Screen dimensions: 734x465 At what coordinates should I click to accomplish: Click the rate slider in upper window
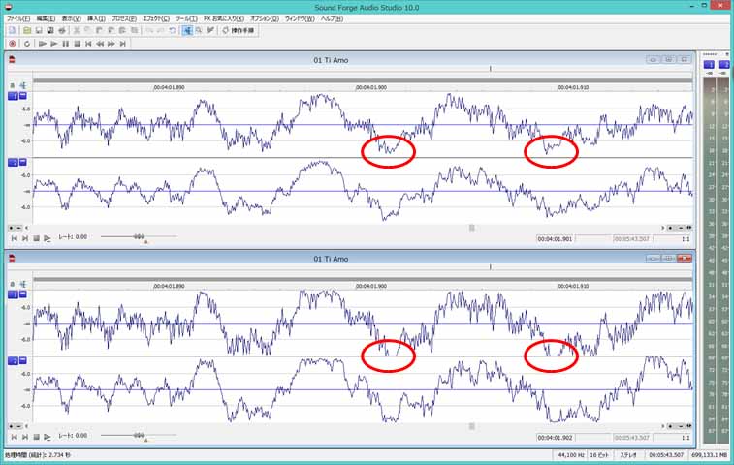(139, 237)
